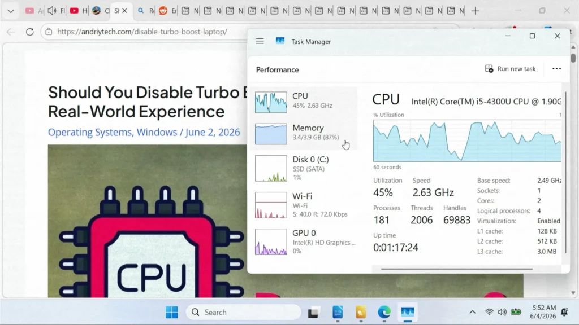Open the volume speaker tray icon
This screenshot has height=325, width=579.
(x=502, y=312)
